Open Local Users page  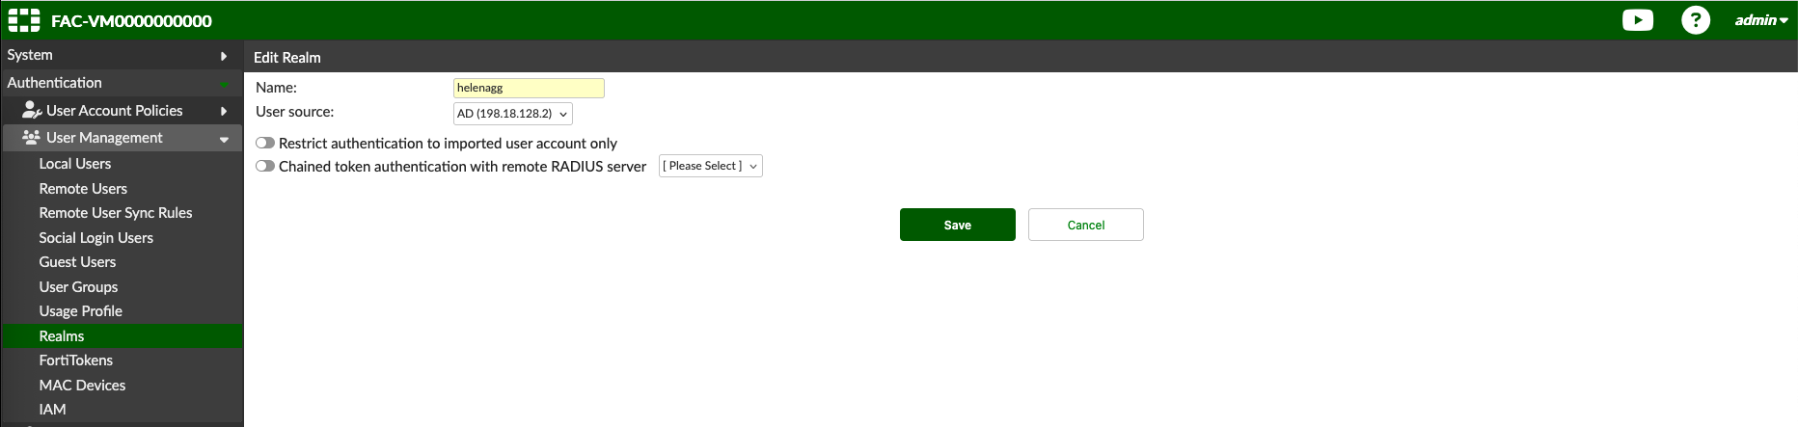(75, 164)
